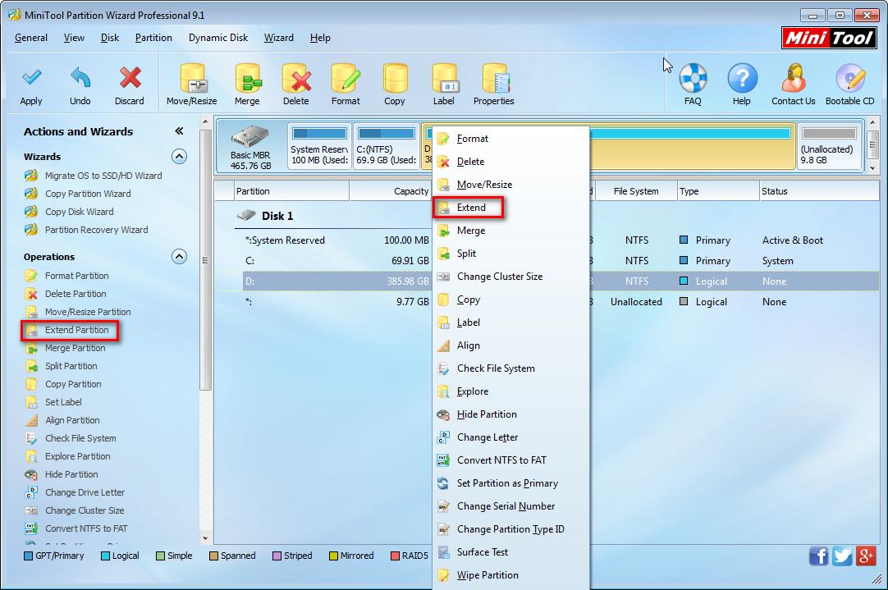The width and height of the screenshot is (888, 590).
Task: Click the Partition column header
Action: click(291, 191)
